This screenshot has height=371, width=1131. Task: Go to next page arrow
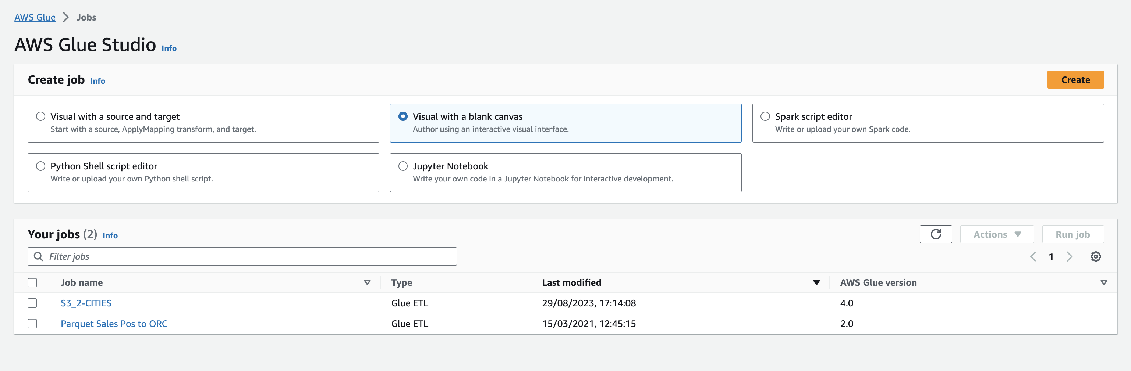pos(1069,256)
